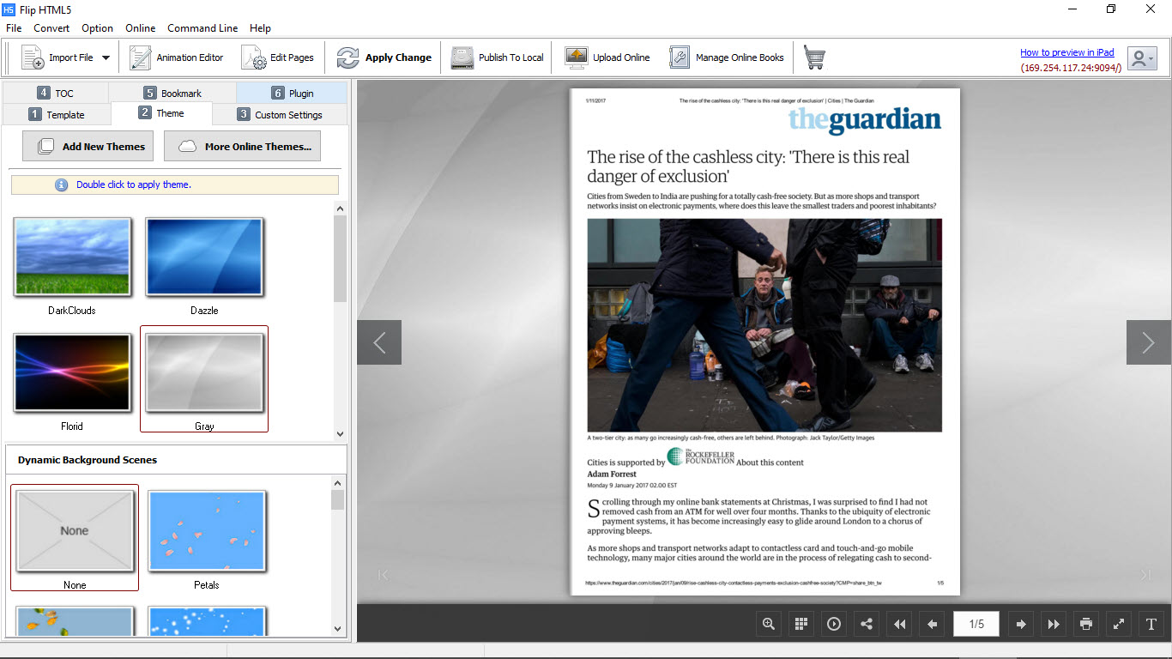
Task: Jump to last page icon
Action: click(1054, 624)
